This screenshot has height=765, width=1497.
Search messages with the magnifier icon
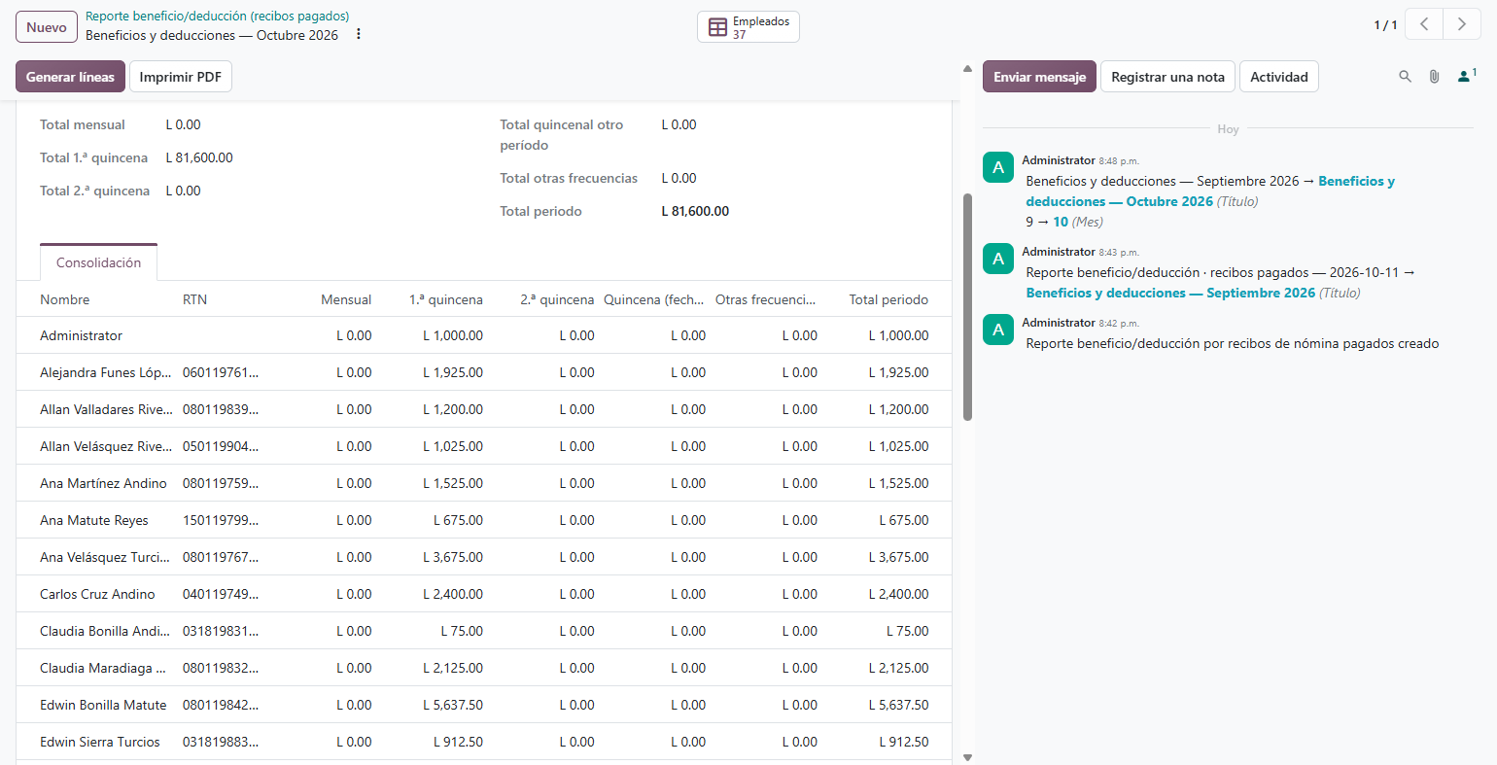[x=1405, y=77]
